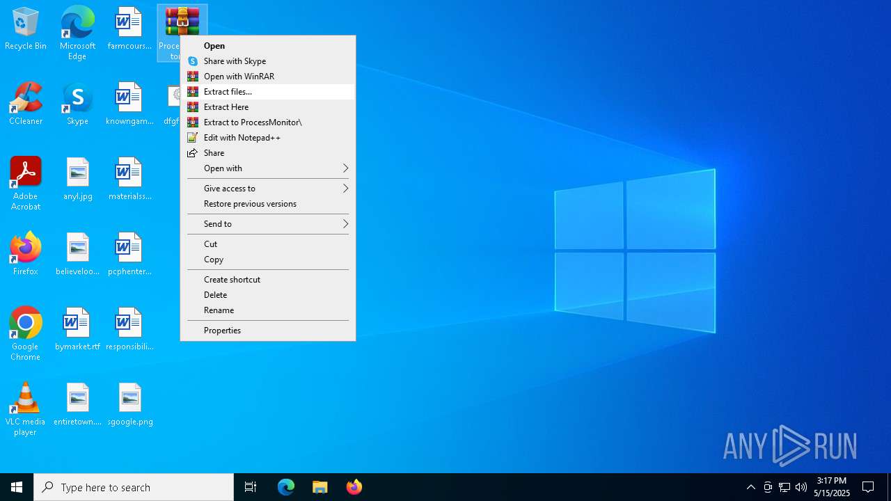Click the Windows Start button
This screenshot has height=501, width=891.
pyautogui.click(x=17, y=487)
